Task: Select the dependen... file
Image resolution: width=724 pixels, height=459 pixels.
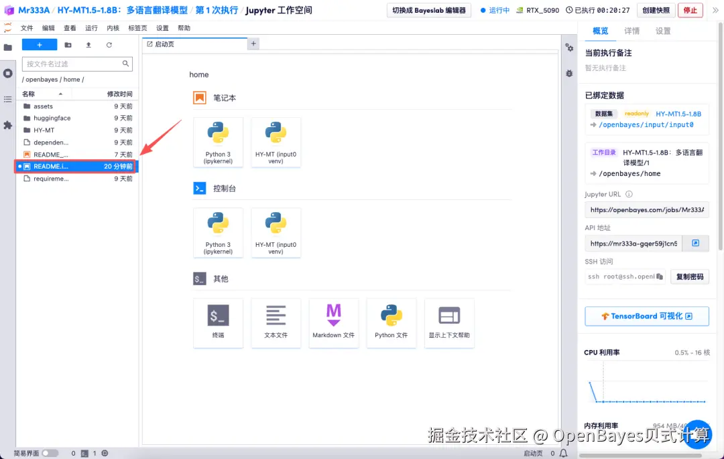Action: click(x=78, y=143)
